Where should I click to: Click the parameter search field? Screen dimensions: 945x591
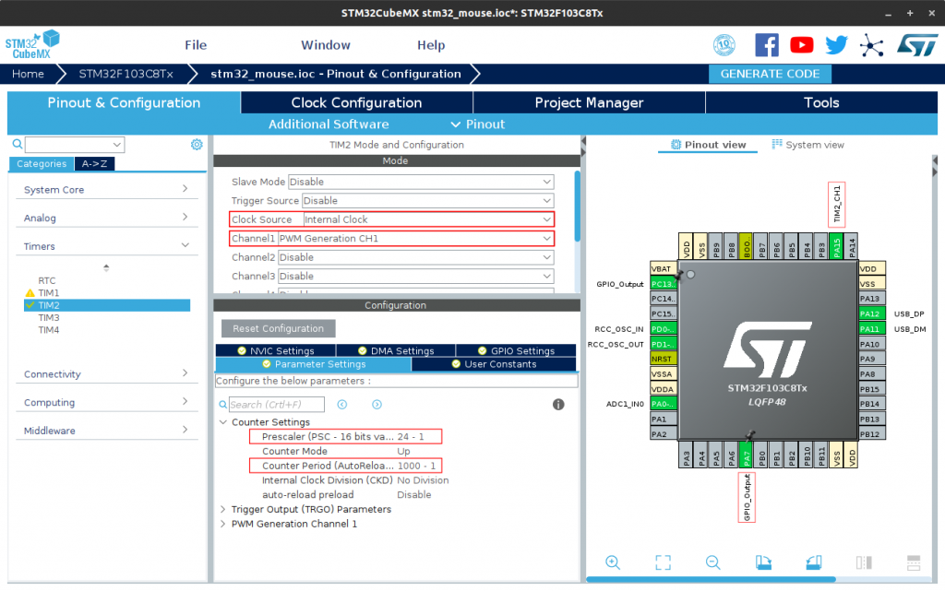click(277, 405)
